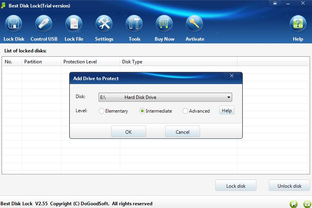
Task: Click the green telephone icon in status bar
Action: [307, 204]
